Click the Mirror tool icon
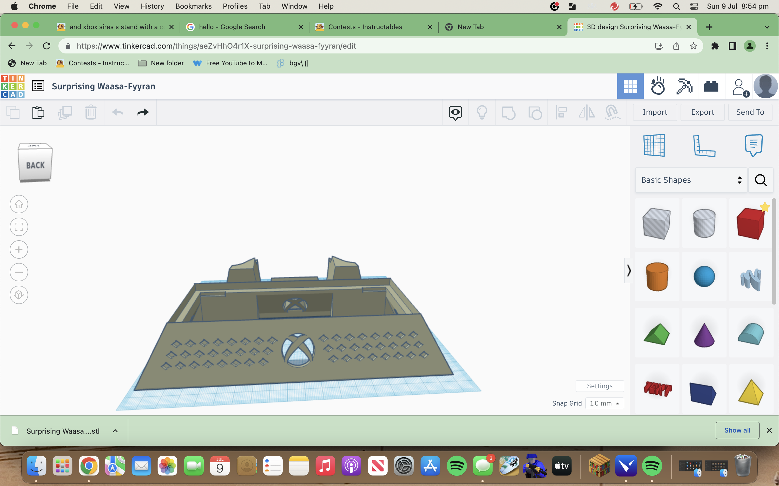 click(x=587, y=113)
